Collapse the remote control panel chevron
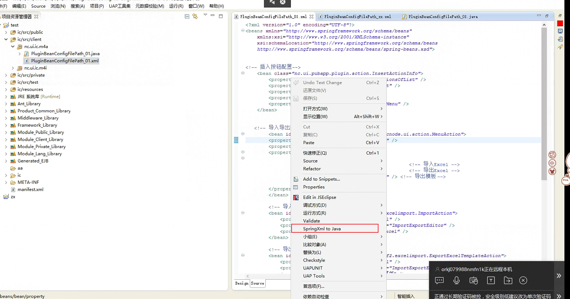The width and height of the screenshot is (570, 299). (x=559, y=276)
